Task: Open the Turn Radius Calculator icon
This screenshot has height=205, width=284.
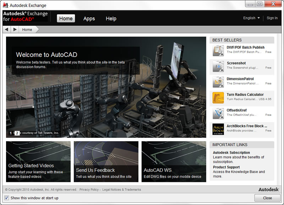Action: (x=218, y=97)
